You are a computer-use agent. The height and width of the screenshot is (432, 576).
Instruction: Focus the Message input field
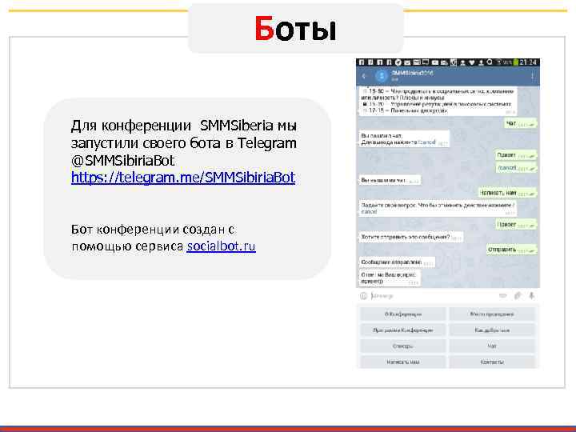coord(434,296)
